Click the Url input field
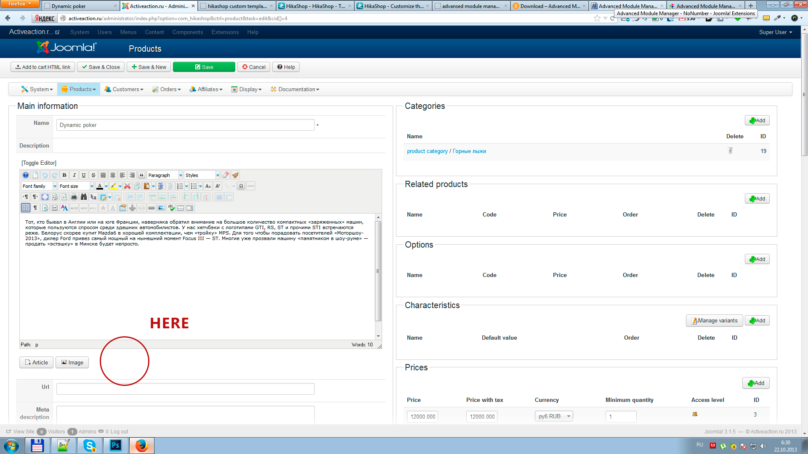The height and width of the screenshot is (454, 808). click(x=185, y=389)
